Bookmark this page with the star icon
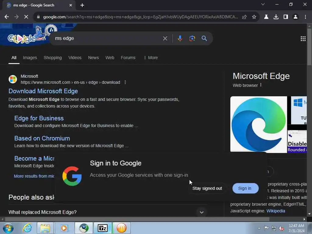Viewport: 312px width, 234px height. (254, 17)
